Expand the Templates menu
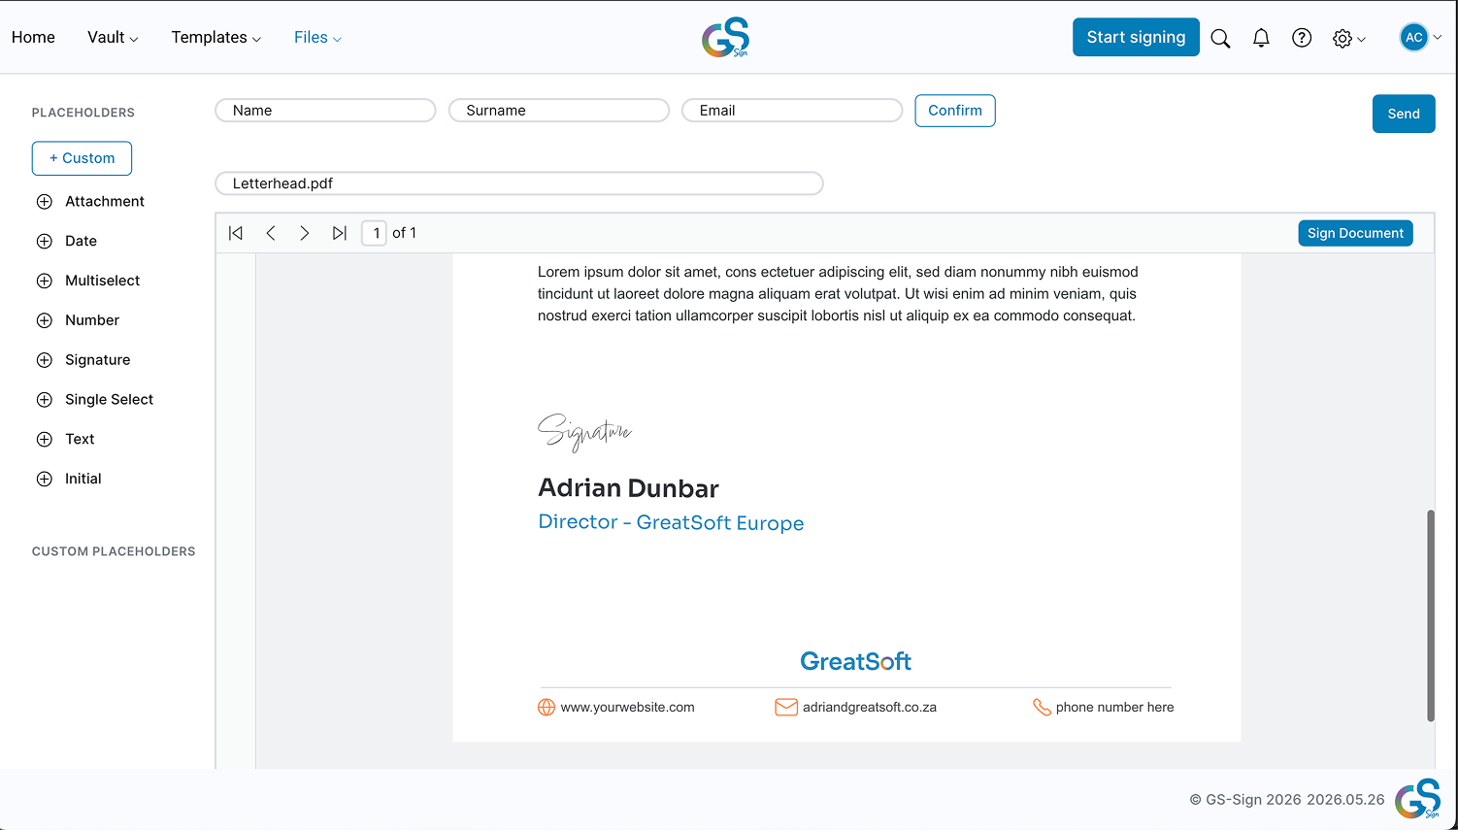 coord(216,37)
